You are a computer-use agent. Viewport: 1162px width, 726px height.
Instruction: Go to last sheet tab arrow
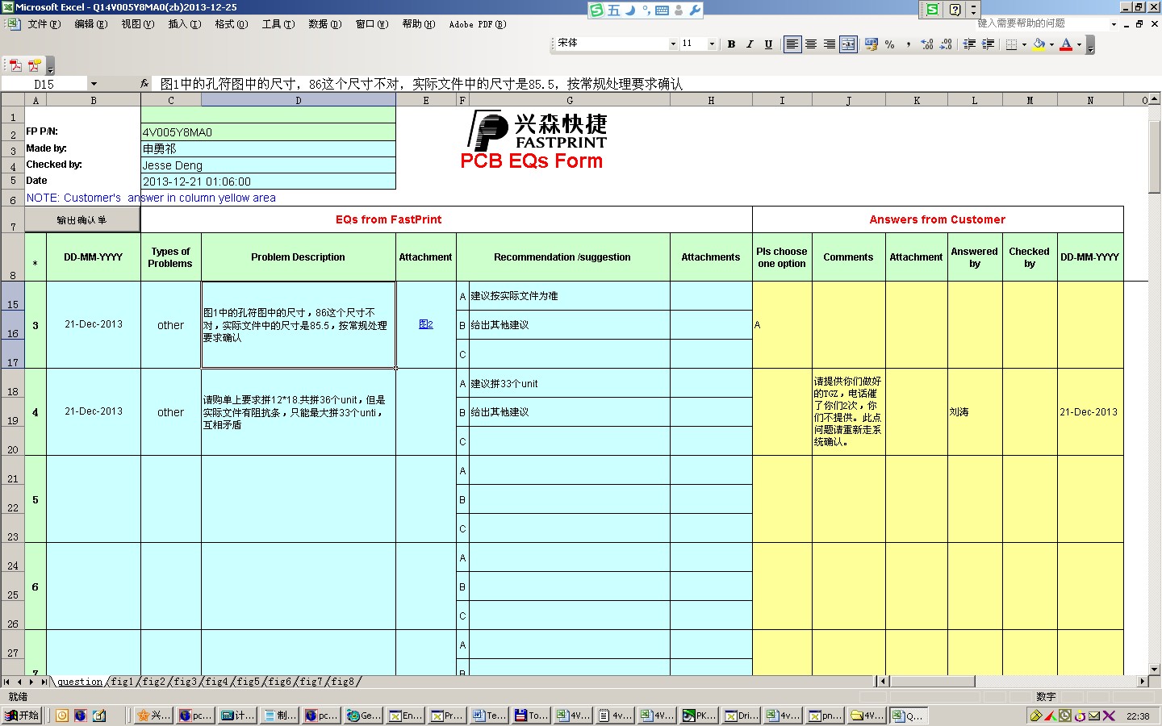click(44, 682)
